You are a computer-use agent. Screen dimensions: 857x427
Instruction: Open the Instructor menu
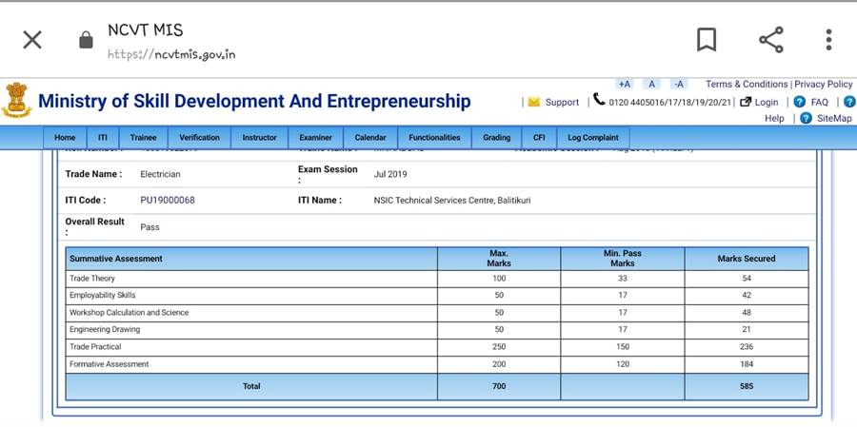pyautogui.click(x=260, y=138)
